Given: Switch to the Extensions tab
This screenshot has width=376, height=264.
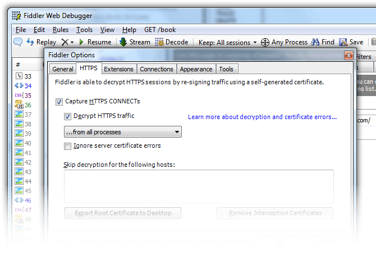Looking at the screenshot, I should (x=118, y=69).
